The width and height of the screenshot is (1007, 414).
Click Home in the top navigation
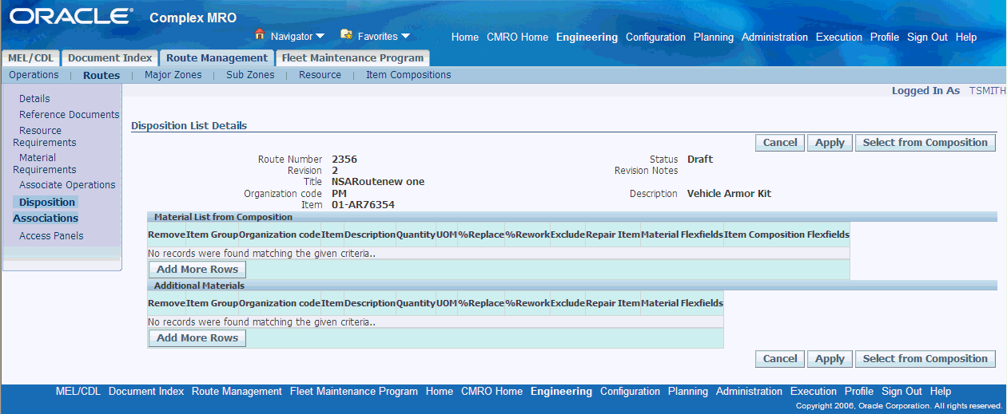point(465,37)
